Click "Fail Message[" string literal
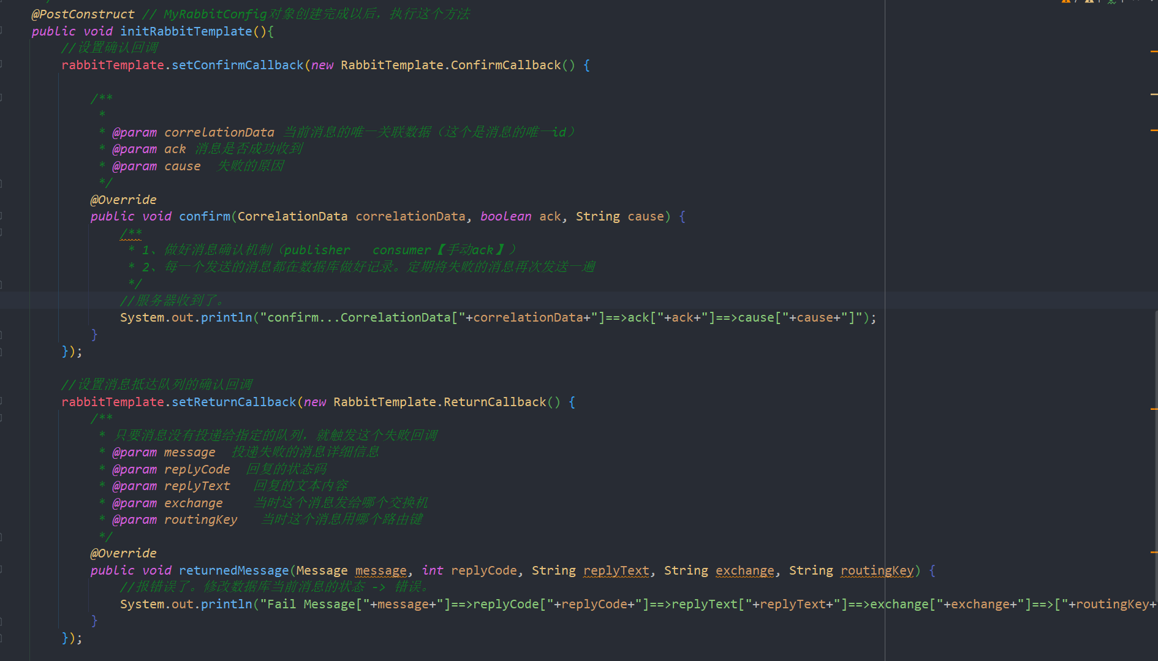 tap(315, 604)
